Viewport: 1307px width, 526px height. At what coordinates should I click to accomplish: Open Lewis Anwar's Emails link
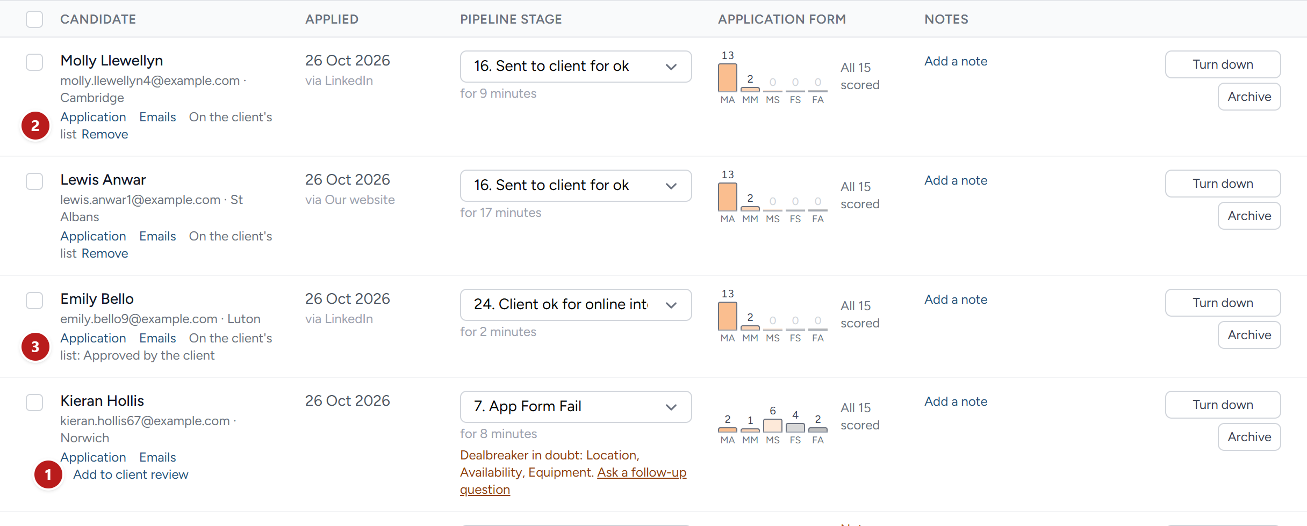click(x=157, y=236)
